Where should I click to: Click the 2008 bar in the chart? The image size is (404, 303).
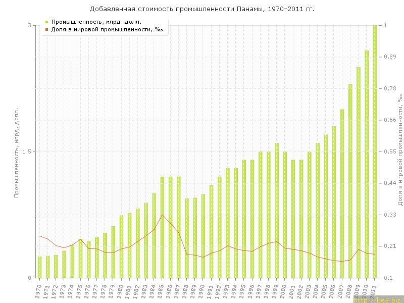(x=350, y=181)
